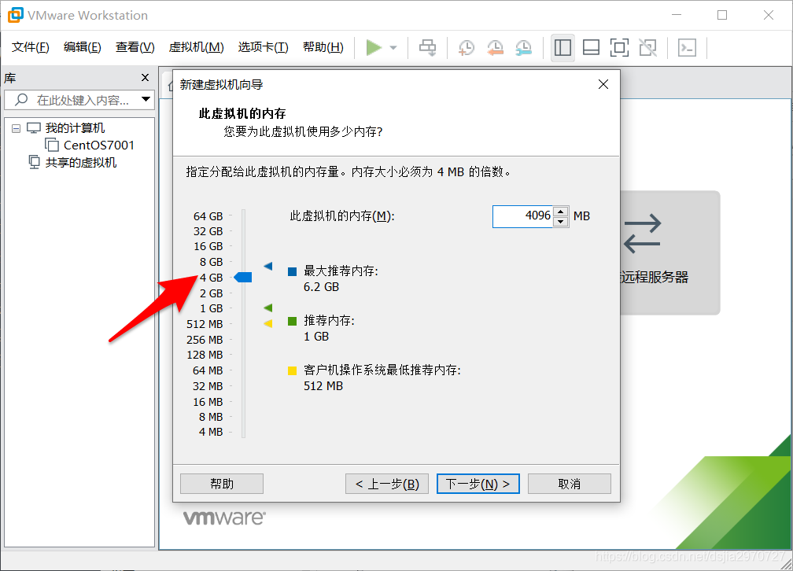Screen dimensions: 793x571
Task: Maximize the VMware Workstation window
Action: coord(722,15)
